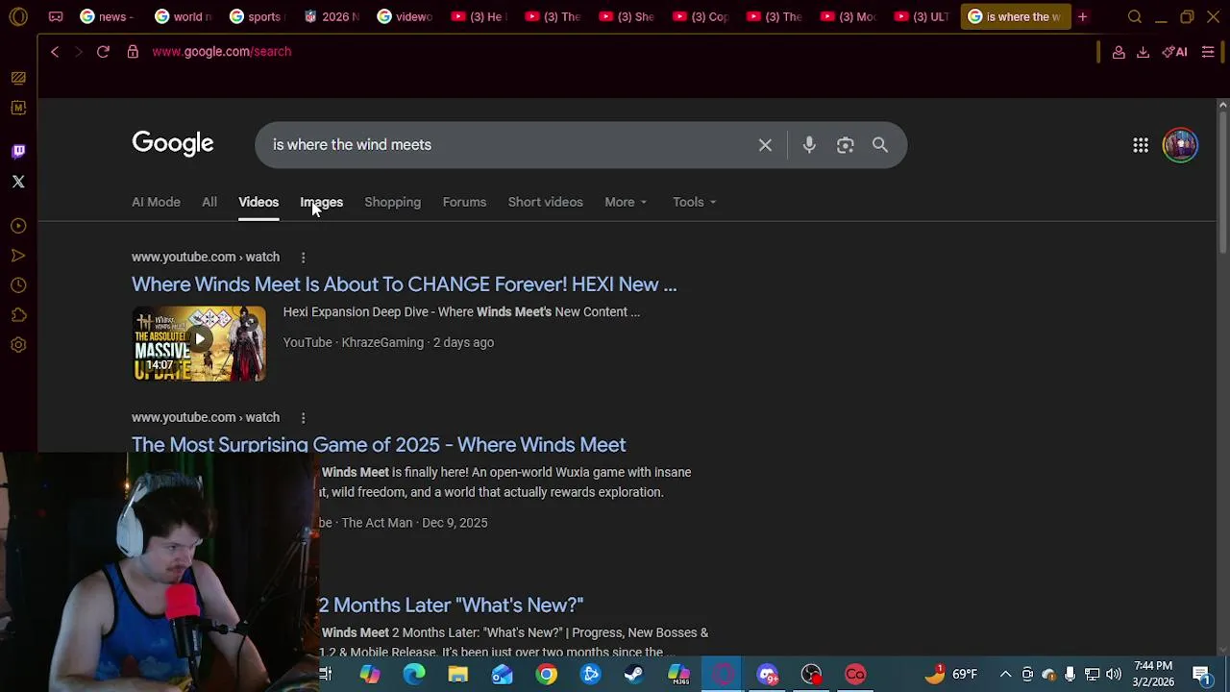
Task: Open 'The Most Surprising Game of 2025' link
Action: click(x=379, y=444)
